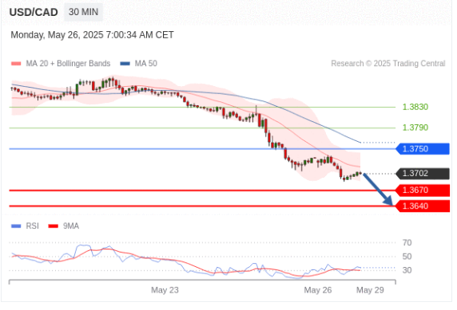
Task: Select the 30 MIN timeframe badge
Action: click(83, 12)
